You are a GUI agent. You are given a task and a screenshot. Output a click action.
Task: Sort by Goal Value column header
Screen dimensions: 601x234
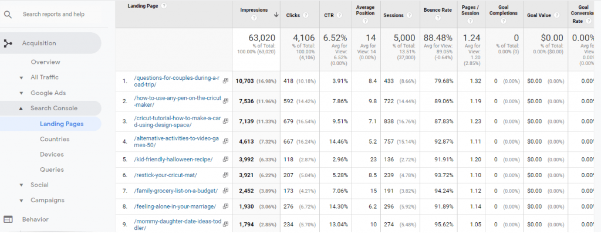tap(539, 15)
